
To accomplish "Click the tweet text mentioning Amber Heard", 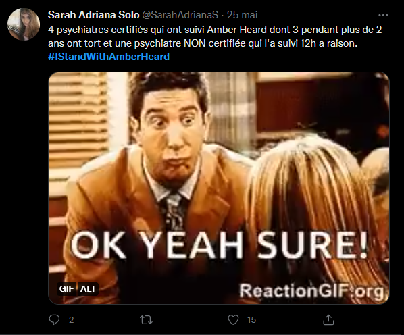I will click(215, 36).
